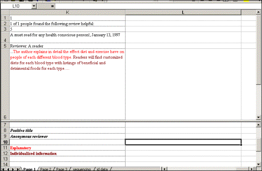Viewport: 262px width, 171px height.
Task: Click the last sheet navigation arrow
Action: tap(18, 169)
